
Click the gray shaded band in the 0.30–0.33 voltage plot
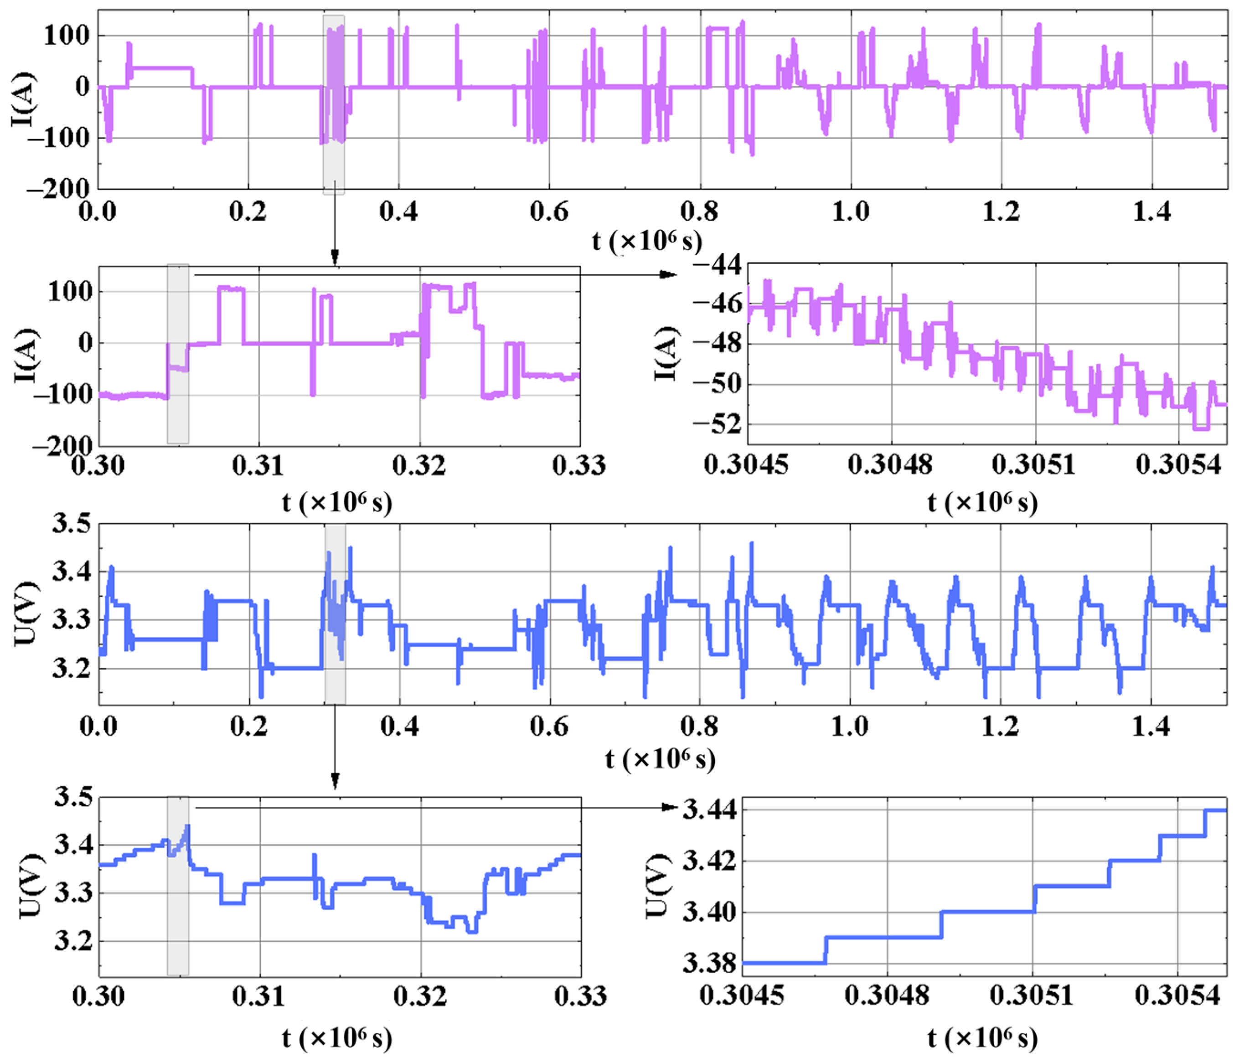click(x=178, y=886)
